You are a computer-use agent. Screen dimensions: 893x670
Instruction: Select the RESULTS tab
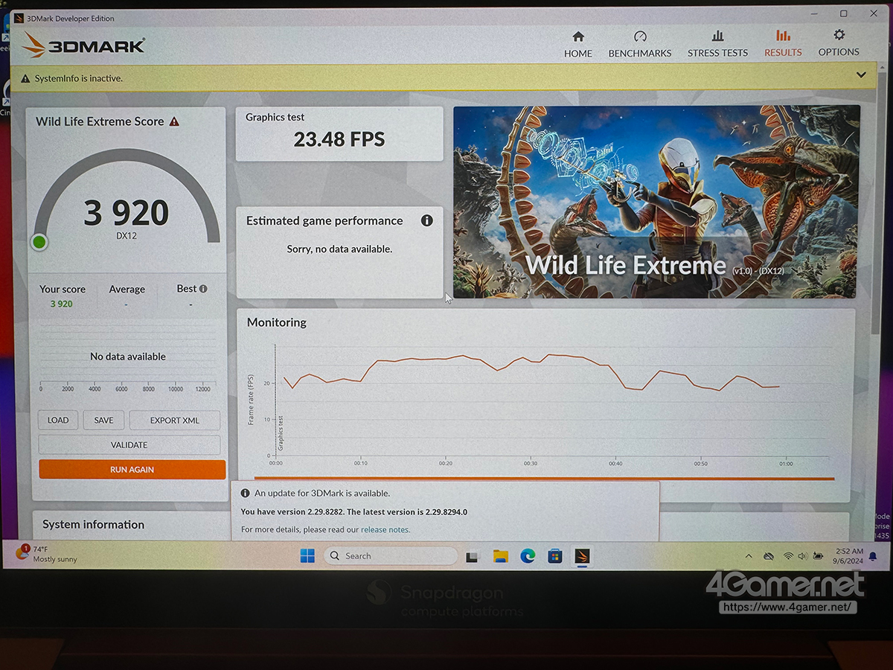(783, 45)
